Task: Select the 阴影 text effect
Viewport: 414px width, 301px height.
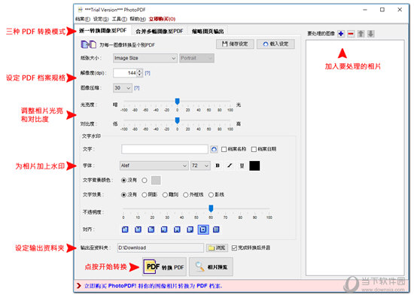Action: [145, 195]
